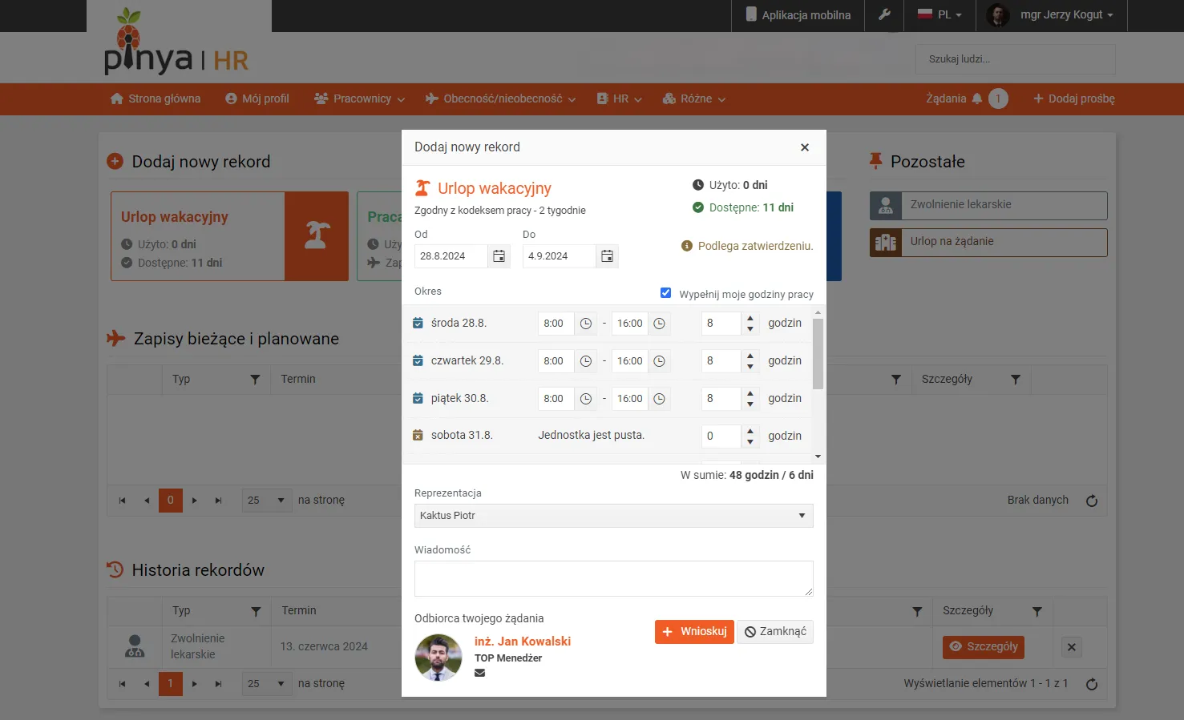Focus the Wiadomość text area
This screenshot has width=1184, height=720.
tap(613, 578)
